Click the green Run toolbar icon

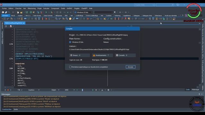tap(46, 12)
